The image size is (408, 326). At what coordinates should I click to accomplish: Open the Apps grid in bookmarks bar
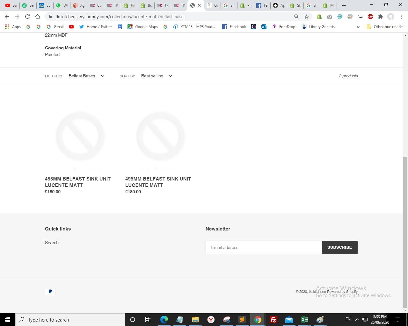pos(13,27)
